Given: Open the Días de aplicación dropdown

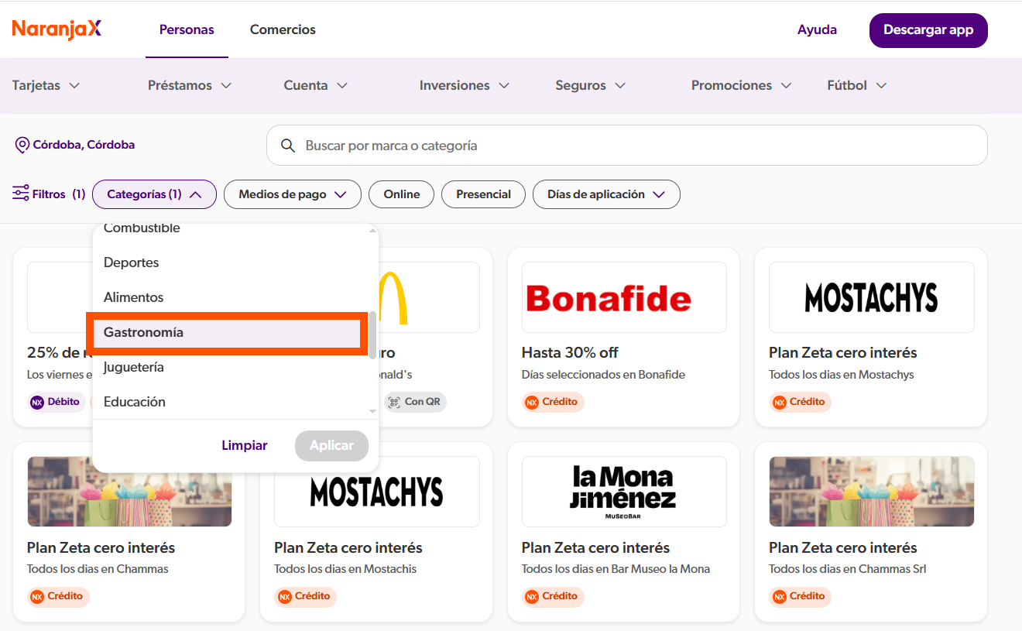Looking at the screenshot, I should [x=606, y=194].
